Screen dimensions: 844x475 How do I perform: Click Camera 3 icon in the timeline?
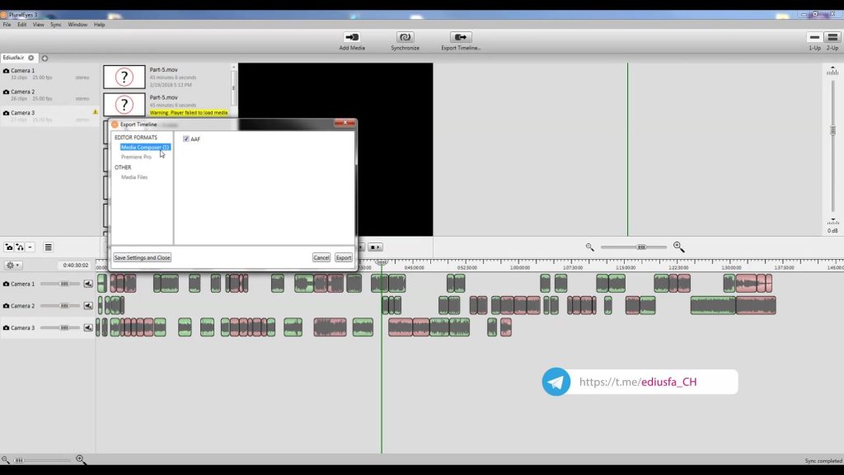(x=6, y=328)
